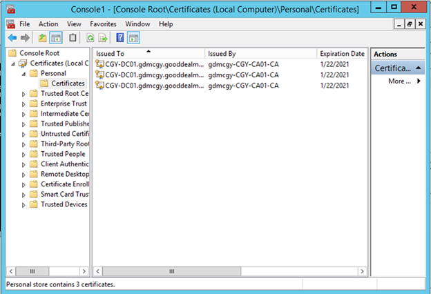Click the first certificate row's icon

click(x=99, y=64)
